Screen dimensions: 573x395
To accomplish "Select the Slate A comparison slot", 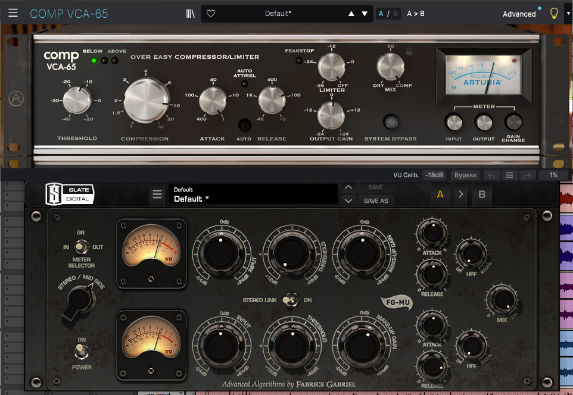I will click(x=440, y=194).
